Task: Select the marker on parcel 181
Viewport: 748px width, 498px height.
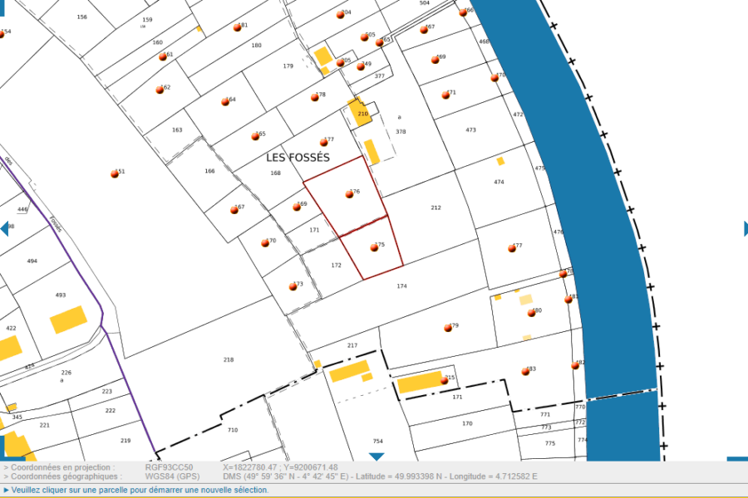Action: click(237, 28)
